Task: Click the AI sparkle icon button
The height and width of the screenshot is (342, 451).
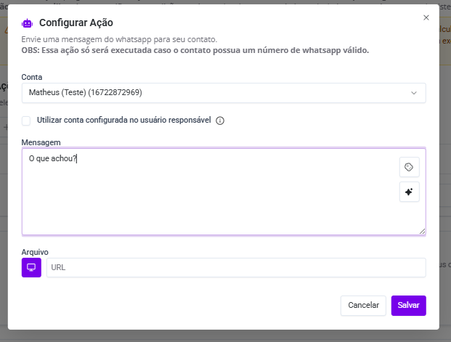Action: pyautogui.click(x=409, y=192)
